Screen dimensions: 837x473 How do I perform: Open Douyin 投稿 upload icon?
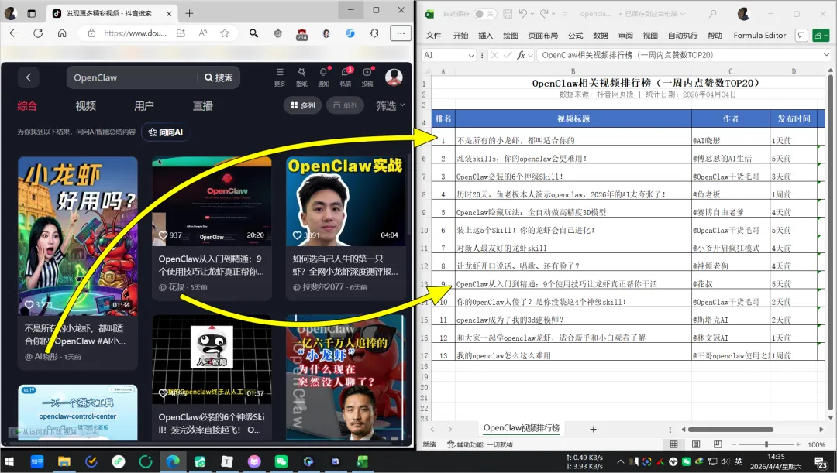click(x=367, y=77)
